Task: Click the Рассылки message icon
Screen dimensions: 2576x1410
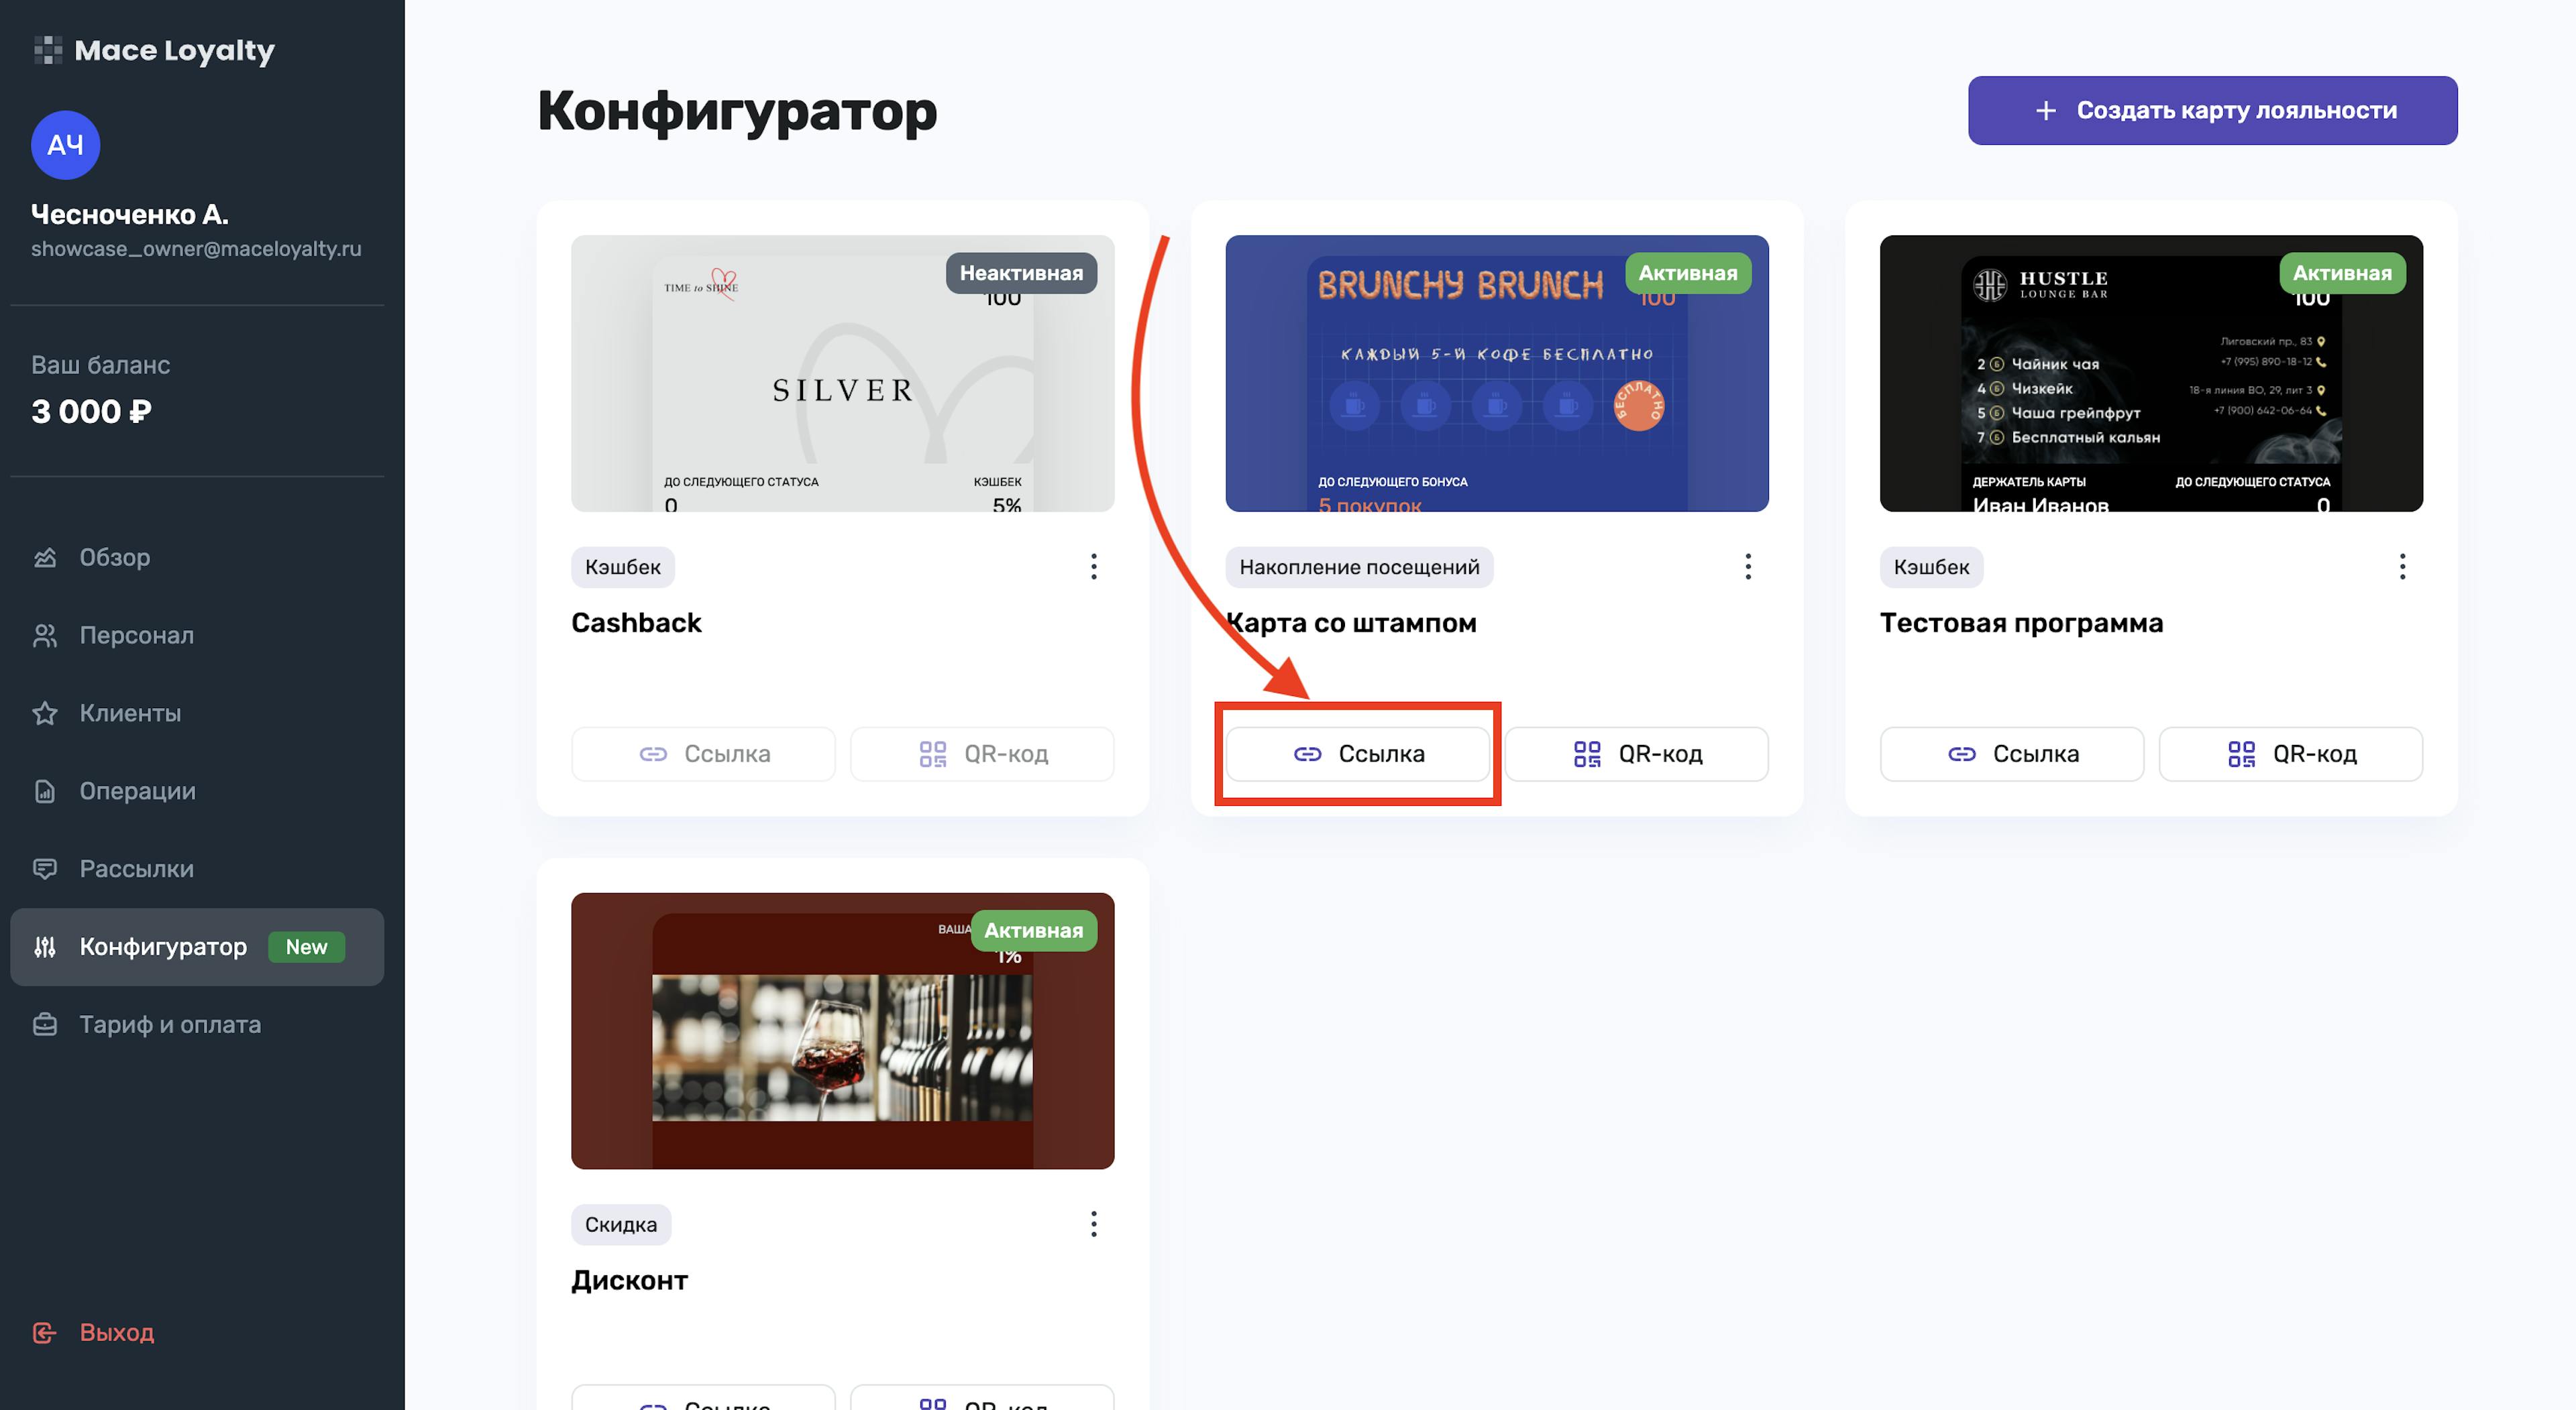Action: tap(45, 868)
